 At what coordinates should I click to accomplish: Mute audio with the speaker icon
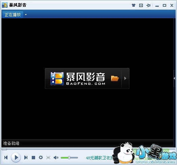(x=56, y=158)
